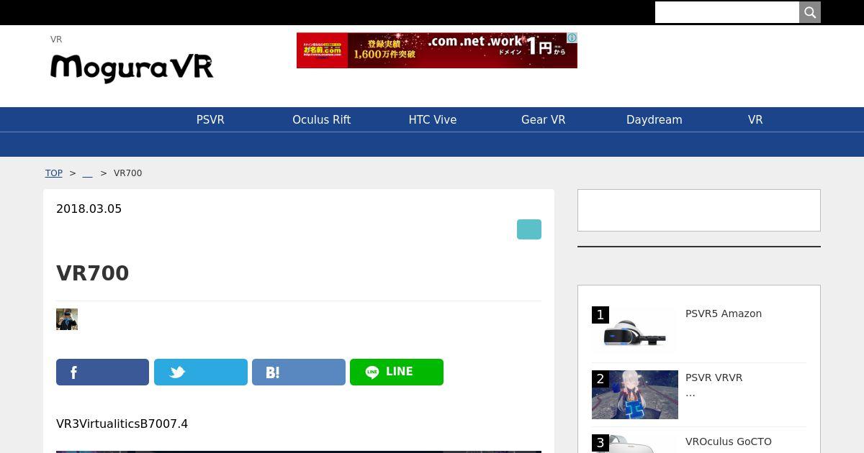Share the article on Facebook

[103, 372]
